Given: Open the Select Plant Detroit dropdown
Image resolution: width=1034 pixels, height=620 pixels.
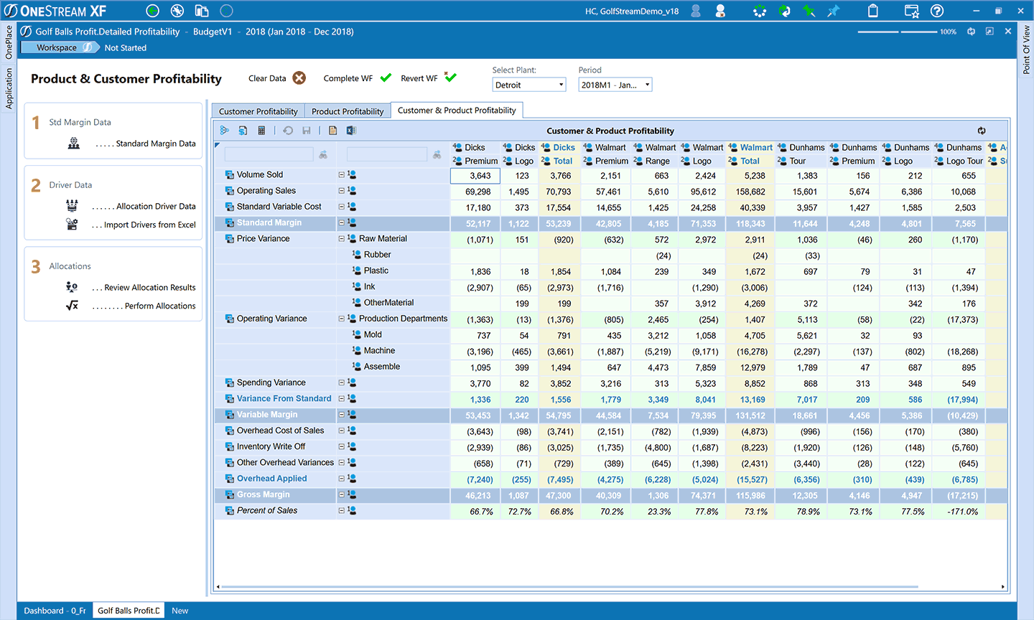Looking at the screenshot, I should (530, 85).
